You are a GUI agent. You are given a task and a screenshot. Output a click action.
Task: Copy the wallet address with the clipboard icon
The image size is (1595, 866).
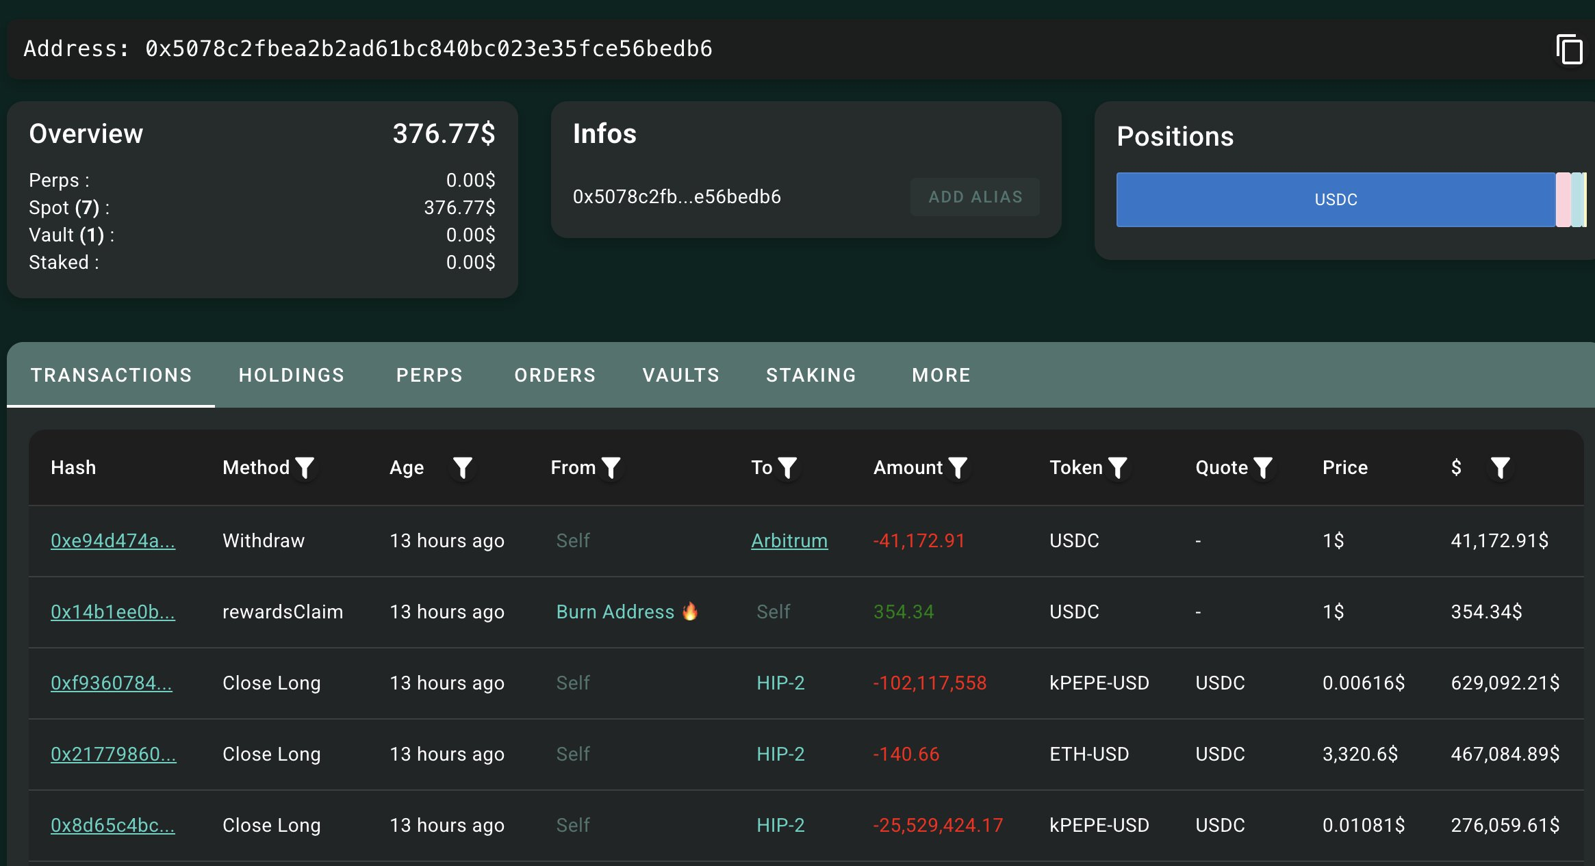[x=1569, y=50]
